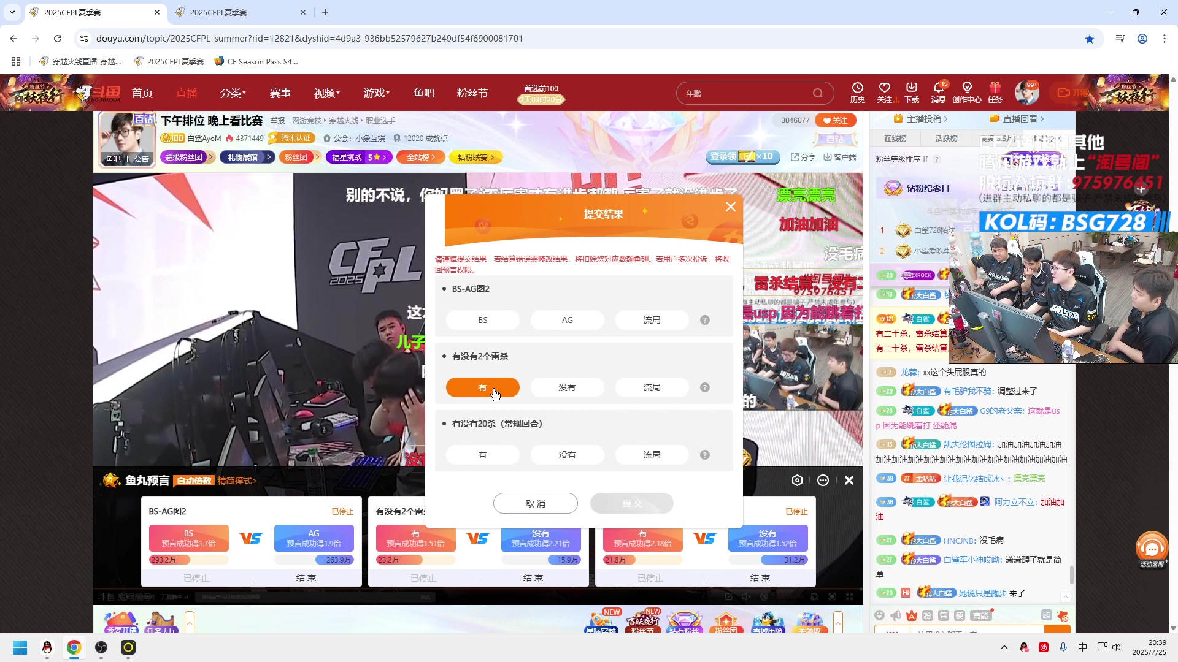Click 结束 under BS-AG图2 card
This screenshot has height=662, width=1178.
306,578
